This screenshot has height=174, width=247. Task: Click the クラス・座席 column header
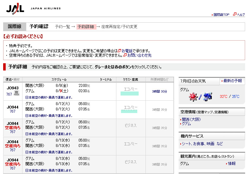point(130,80)
